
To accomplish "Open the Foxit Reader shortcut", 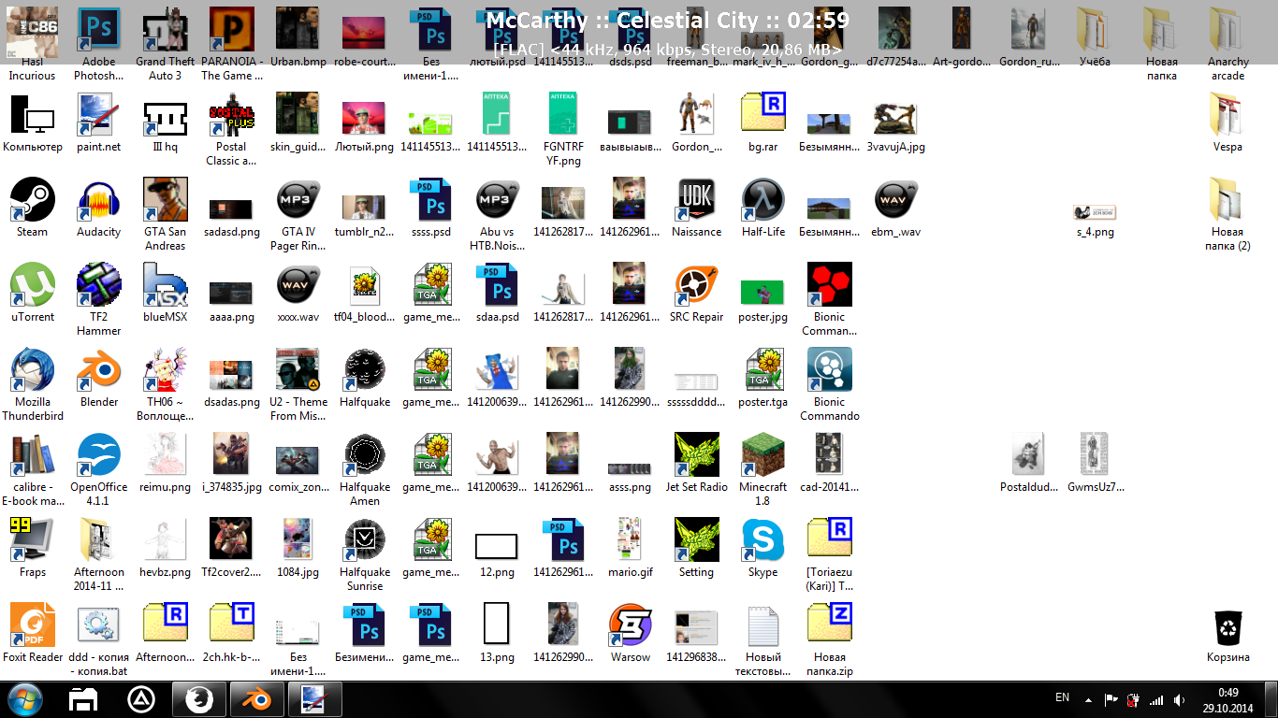I will (33, 626).
